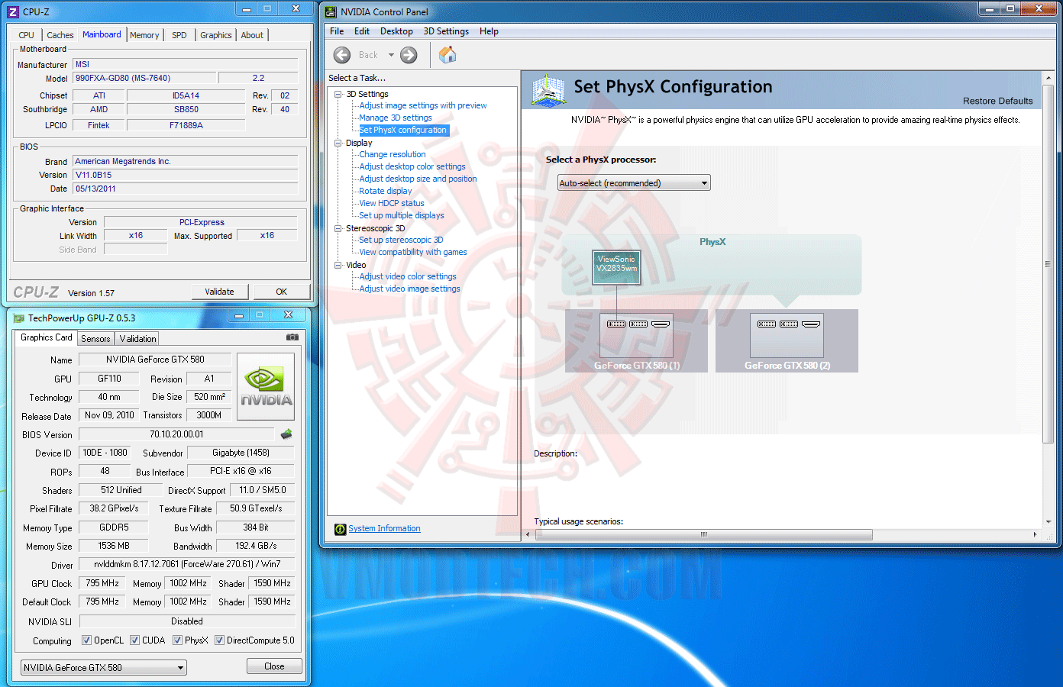Open View HDCP status task
Screen dimensions: 1063x687
tap(392, 203)
